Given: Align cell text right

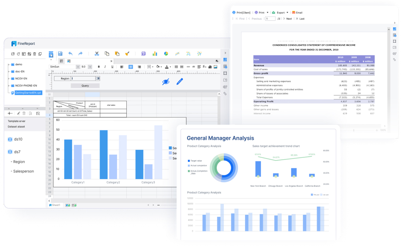Looking at the screenshot, I should (139, 67).
